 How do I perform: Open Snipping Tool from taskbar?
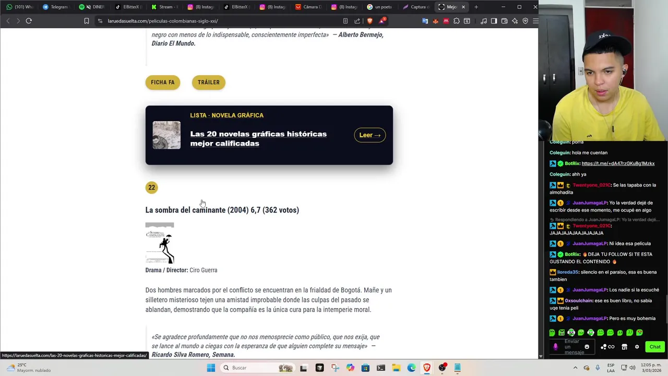(x=335, y=368)
